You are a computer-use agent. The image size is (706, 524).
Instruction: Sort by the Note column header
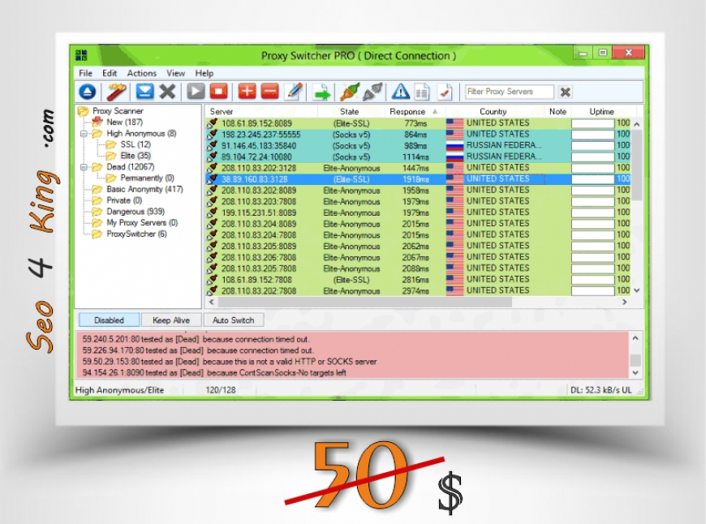557,112
